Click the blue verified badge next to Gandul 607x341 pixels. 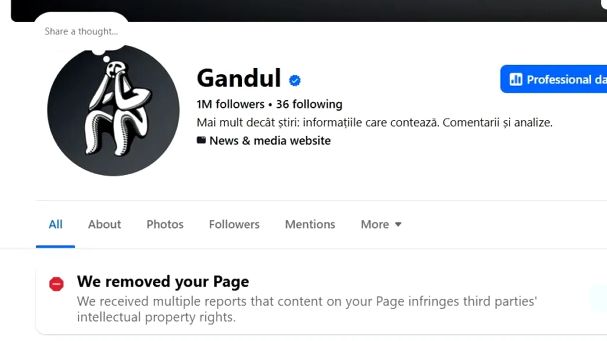tap(295, 81)
